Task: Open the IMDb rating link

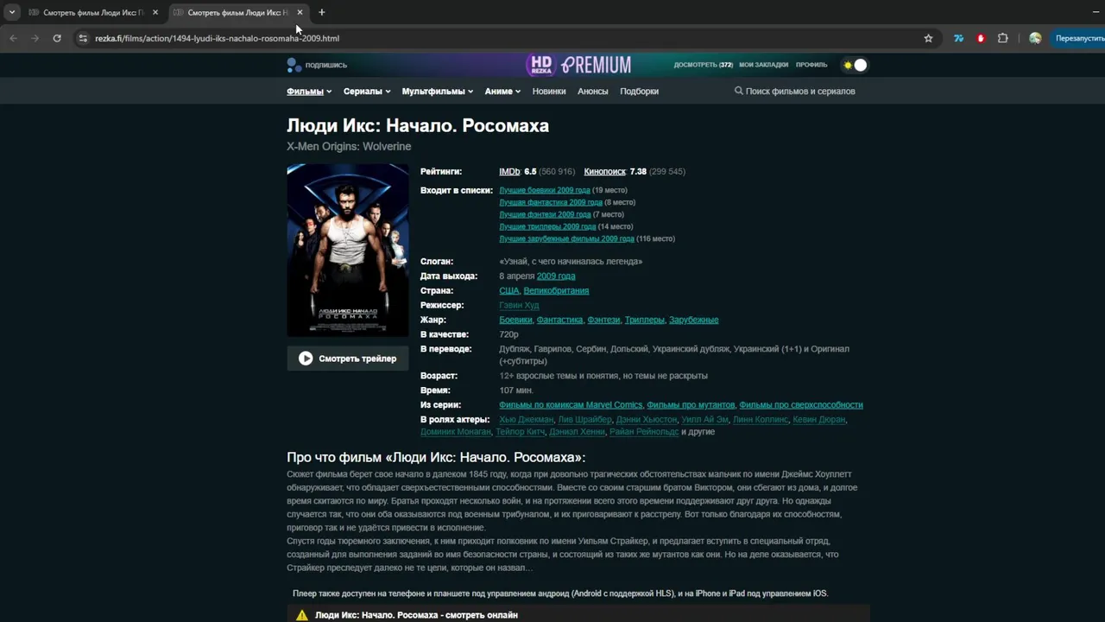Action: tap(509, 172)
